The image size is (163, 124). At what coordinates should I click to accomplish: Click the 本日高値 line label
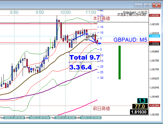(x=101, y=18)
